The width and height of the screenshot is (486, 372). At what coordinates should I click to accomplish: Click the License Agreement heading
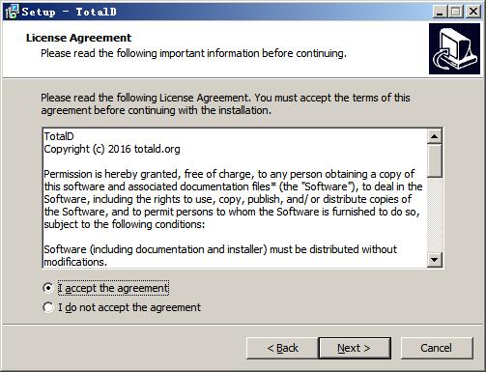78,38
